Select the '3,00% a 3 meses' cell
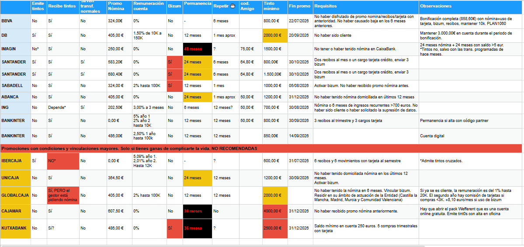The image size is (524, 247). 149,108
